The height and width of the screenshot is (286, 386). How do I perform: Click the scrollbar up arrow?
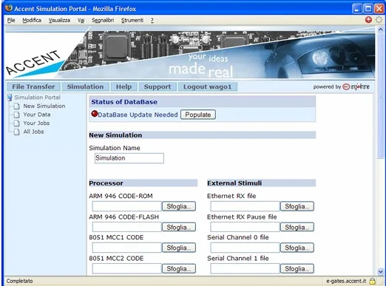[381, 29]
